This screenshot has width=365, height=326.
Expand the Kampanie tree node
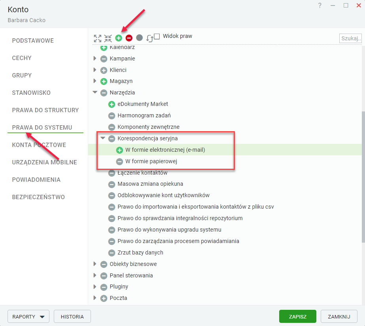tap(95, 58)
